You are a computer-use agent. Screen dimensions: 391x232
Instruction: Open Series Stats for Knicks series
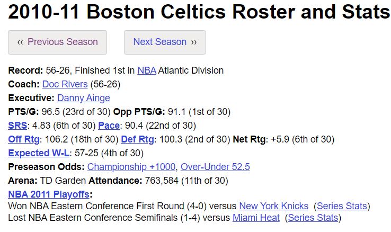click(x=342, y=206)
